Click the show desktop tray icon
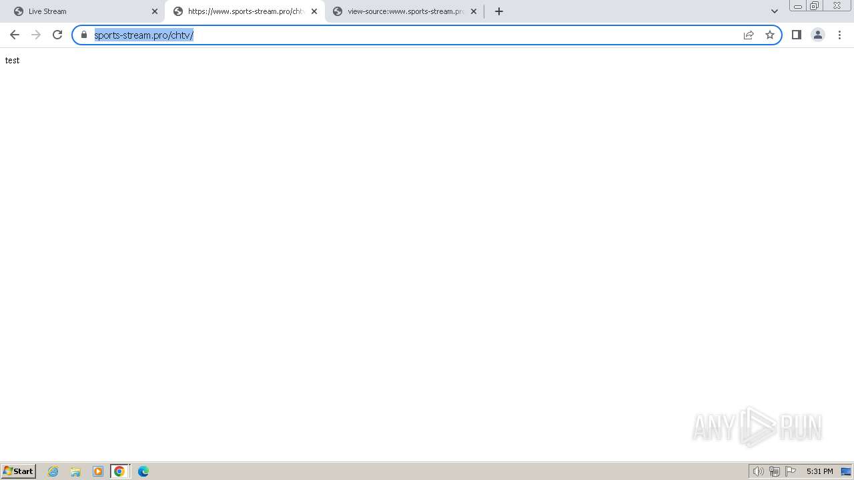This screenshot has width=854, height=480. point(846,471)
